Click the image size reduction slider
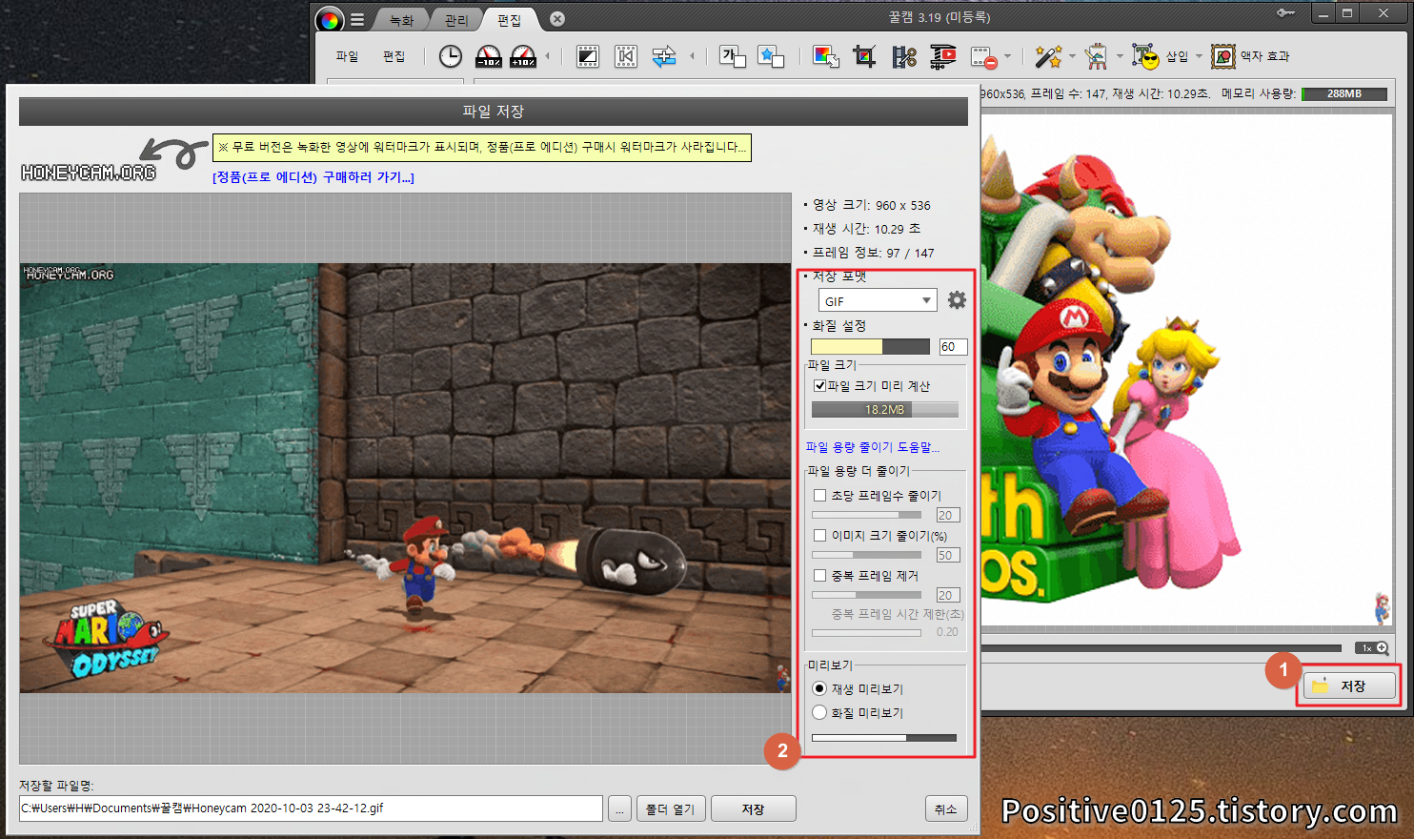This screenshot has height=839, width=1414. 866,555
